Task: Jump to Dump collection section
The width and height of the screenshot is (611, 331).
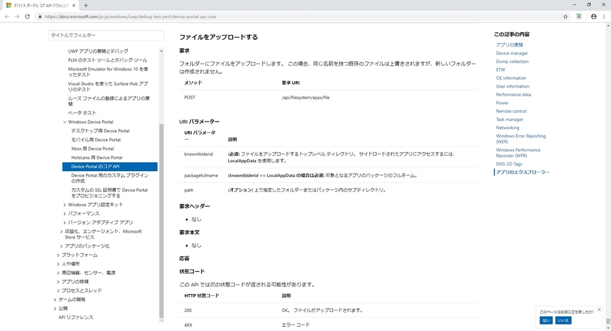Action: (513, 61)
